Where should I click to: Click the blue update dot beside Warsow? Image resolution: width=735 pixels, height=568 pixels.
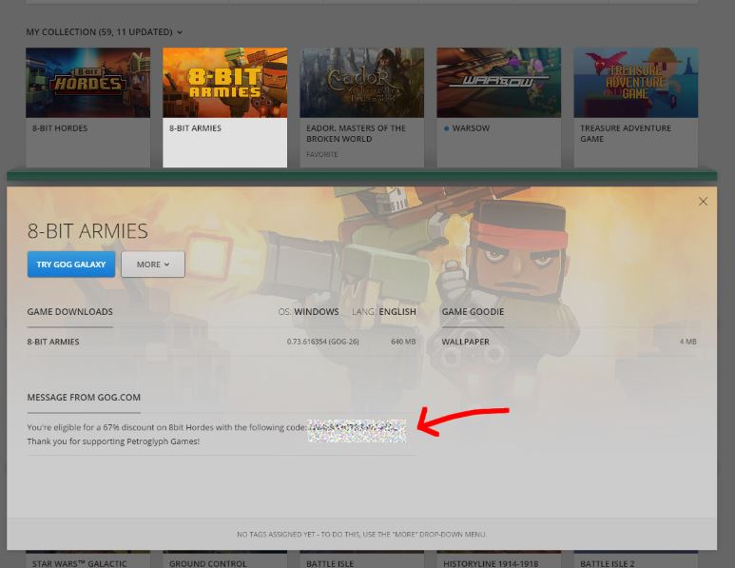[446, 128]
